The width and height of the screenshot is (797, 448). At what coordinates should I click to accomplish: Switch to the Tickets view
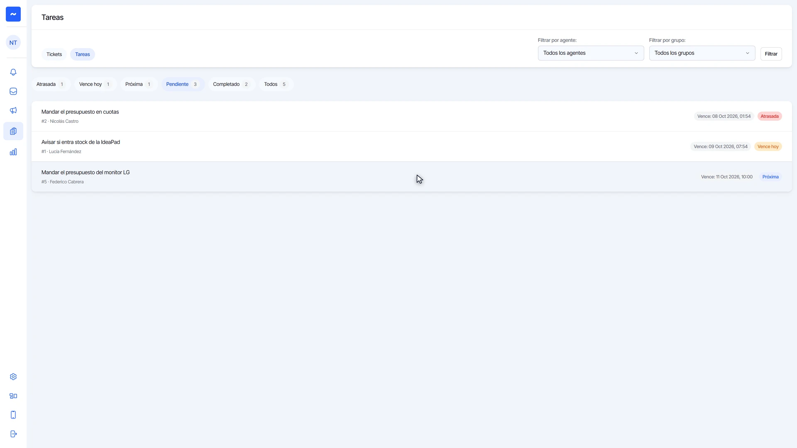coord(54,54)
